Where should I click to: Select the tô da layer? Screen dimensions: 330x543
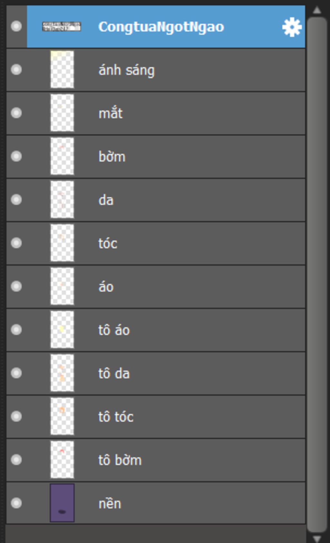156,373
